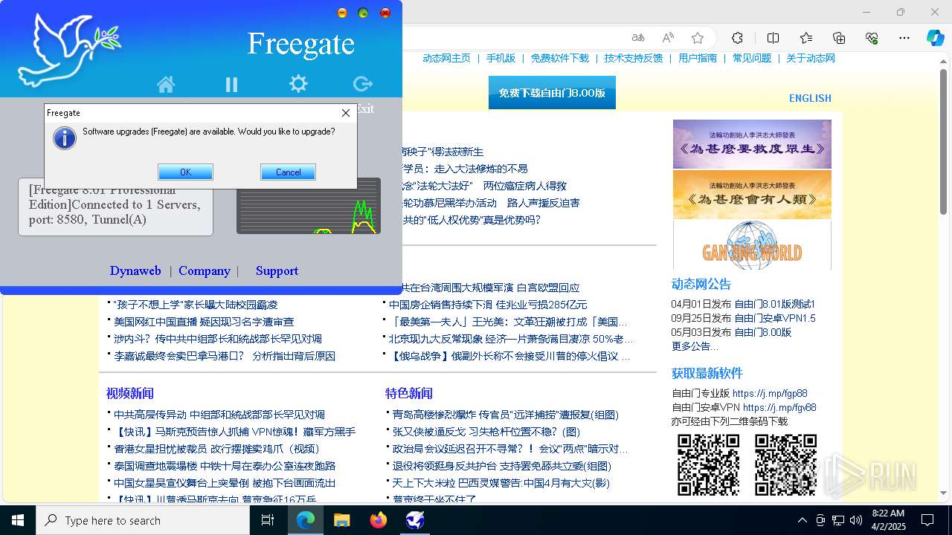Open the Company link in Freegate
952x535 pixels.
pos(205,270)
